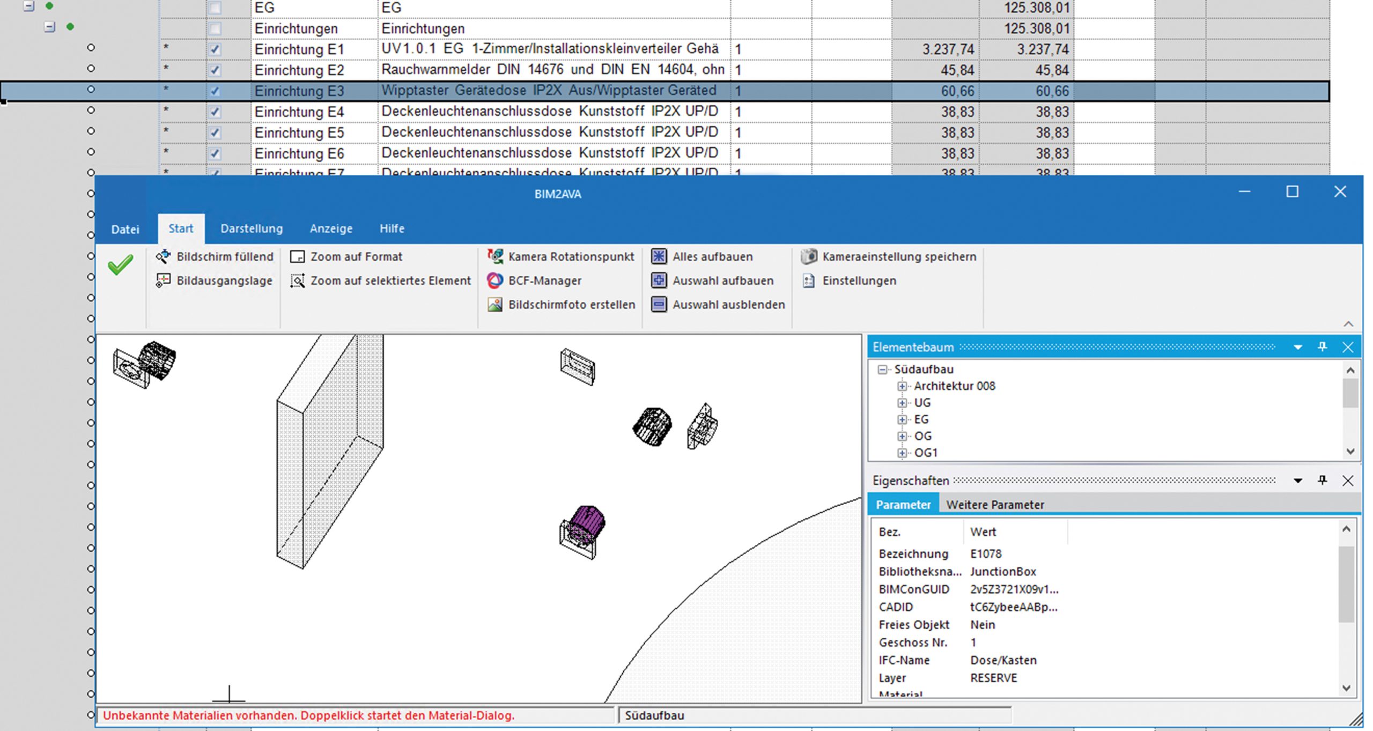Click the Auswahl aufbauen icon
Screen dimensions: 1373x731
[x=659, y=280]
